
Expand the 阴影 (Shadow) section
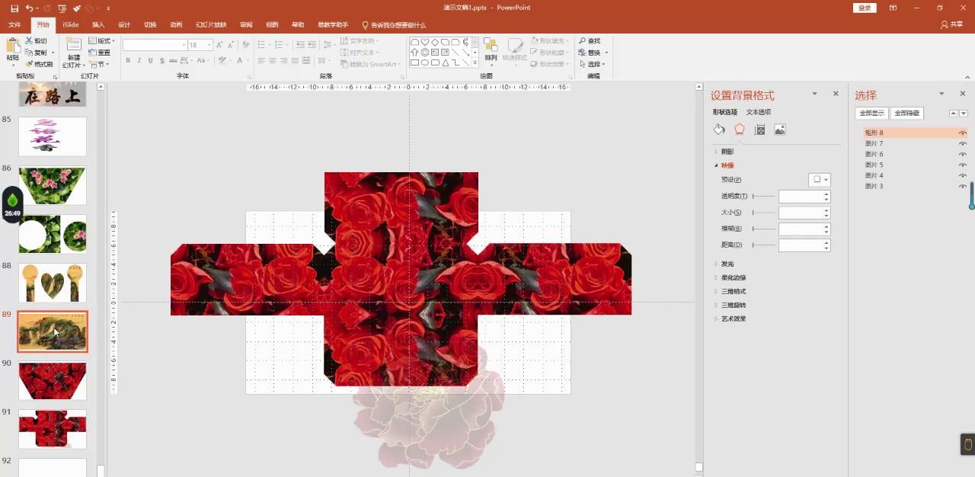pos(727,152)
